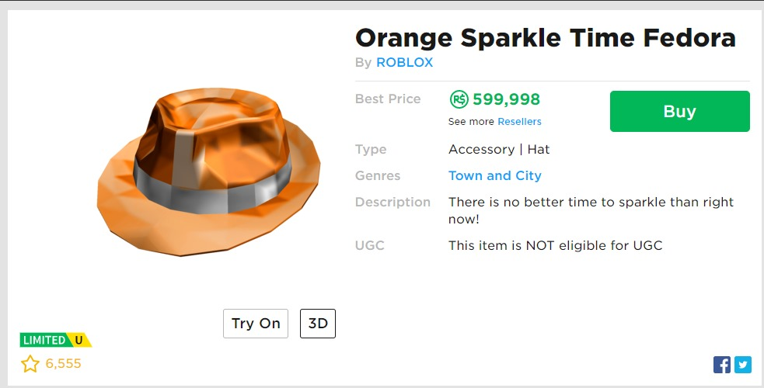The image size is (764, 388).
Task: Click the Accessory | Hat type text
Action: [x=499, y=149]
